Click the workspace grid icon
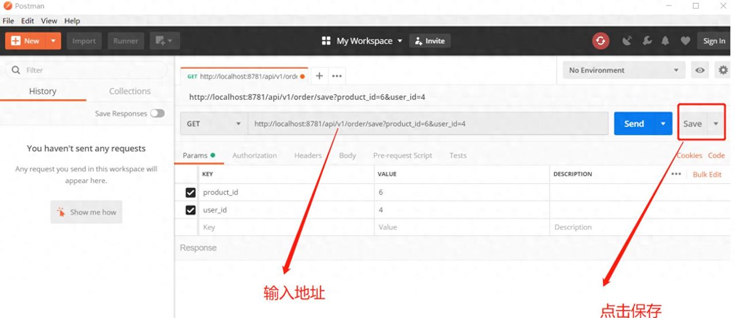Image resolution: width=735 pixels, height=318 pixels. (326, 41)
